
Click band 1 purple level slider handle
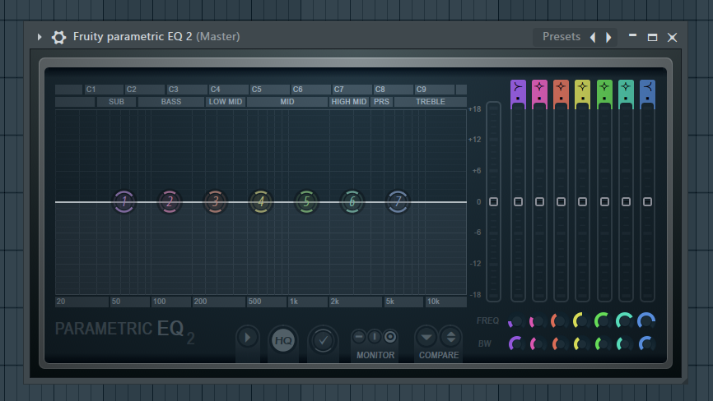[x=518, y=202]
